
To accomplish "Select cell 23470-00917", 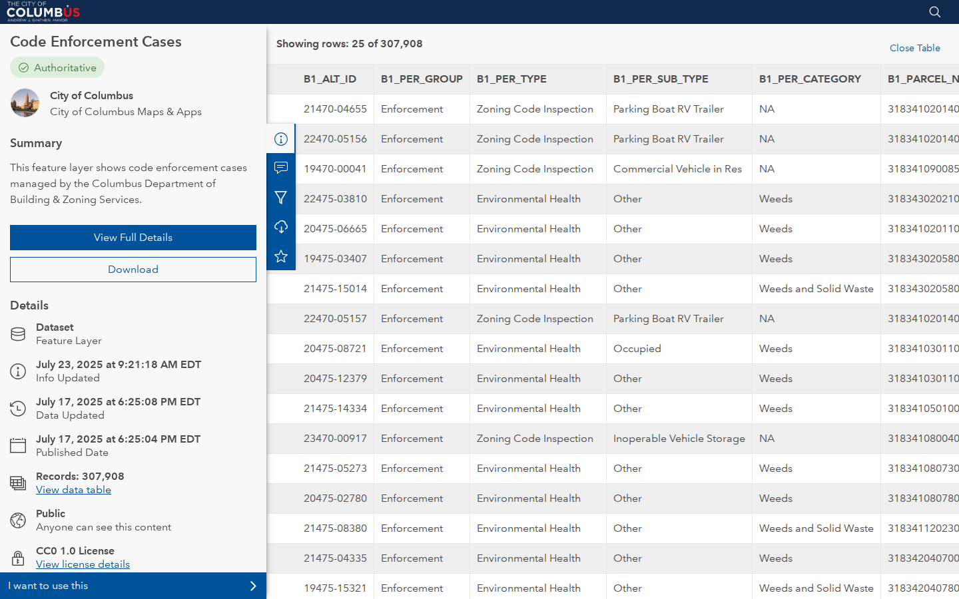I will click(x=335, y=439).
